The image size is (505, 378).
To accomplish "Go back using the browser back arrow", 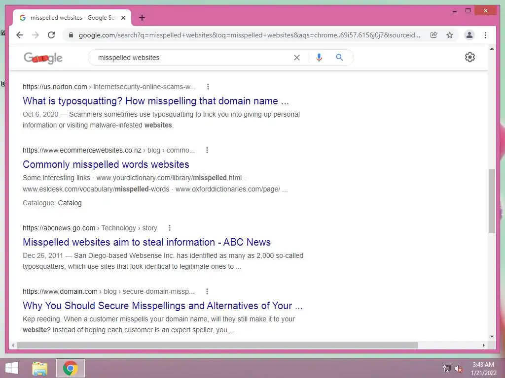I will click(x=20, y=35).
